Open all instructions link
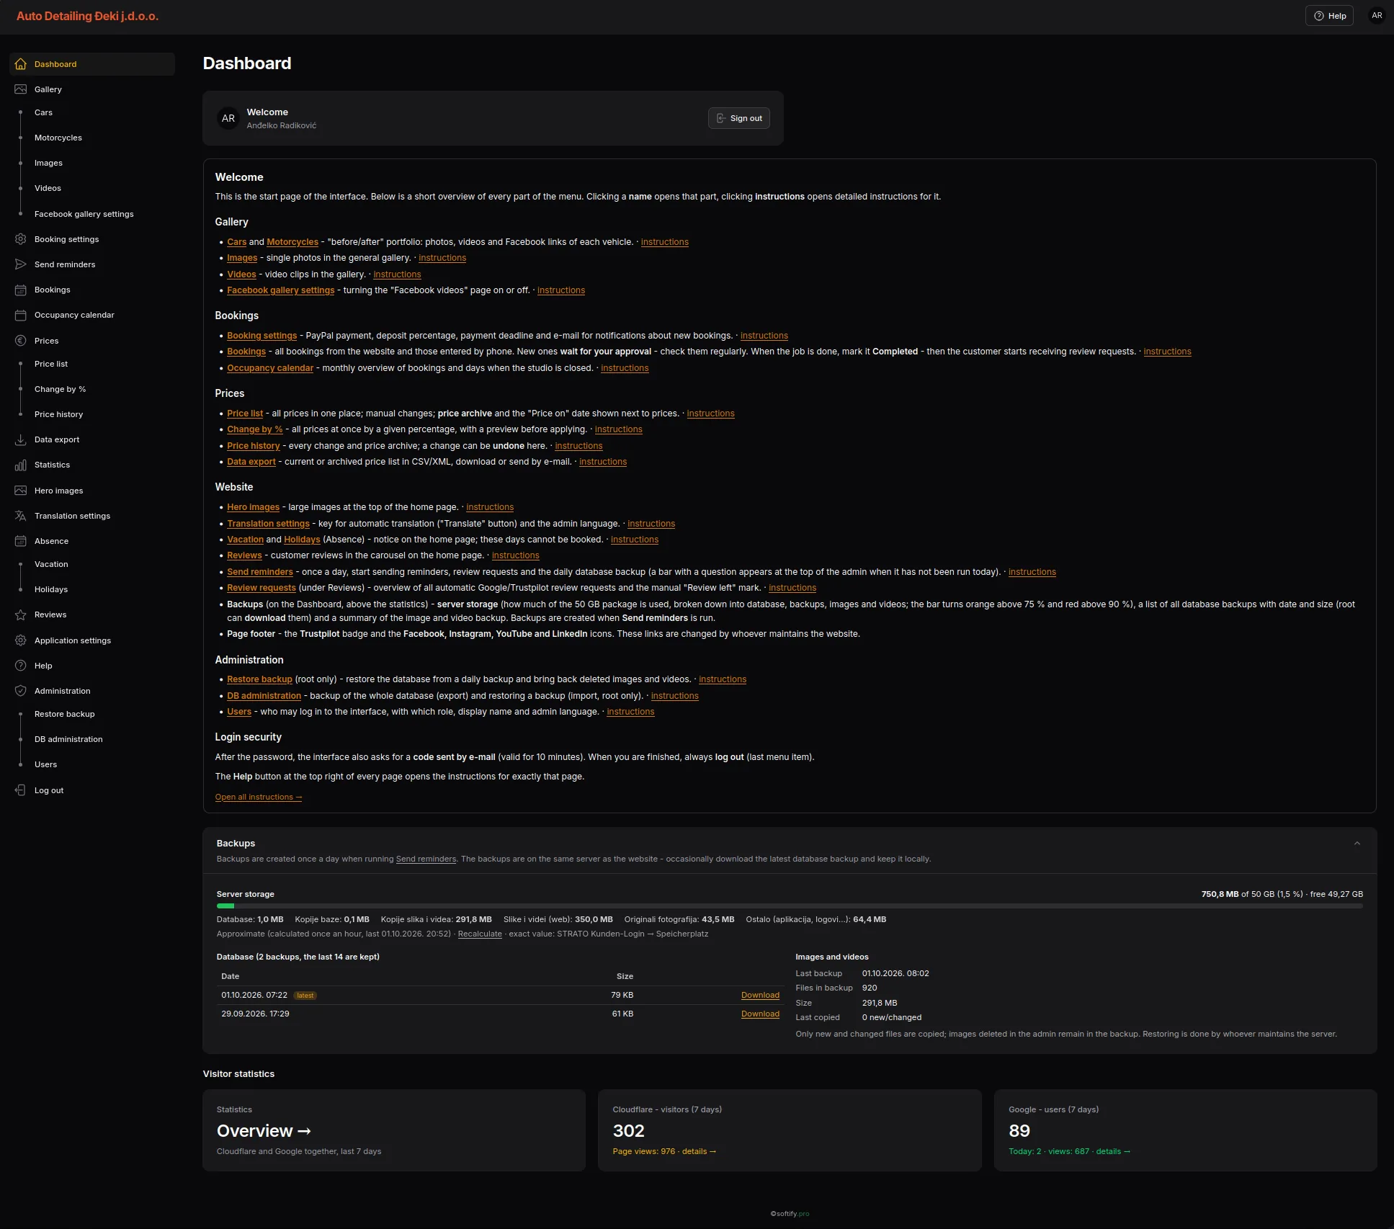The height and width of the screenshot is (1229, 1394). [259, 797]
